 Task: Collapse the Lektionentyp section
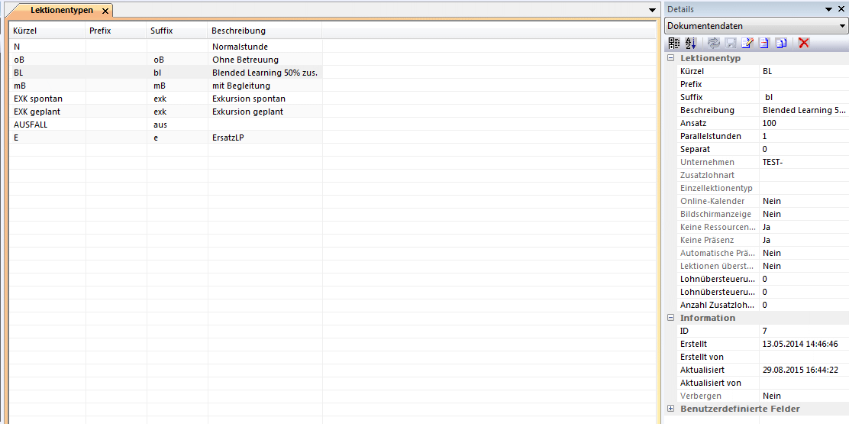coord(671,58)
